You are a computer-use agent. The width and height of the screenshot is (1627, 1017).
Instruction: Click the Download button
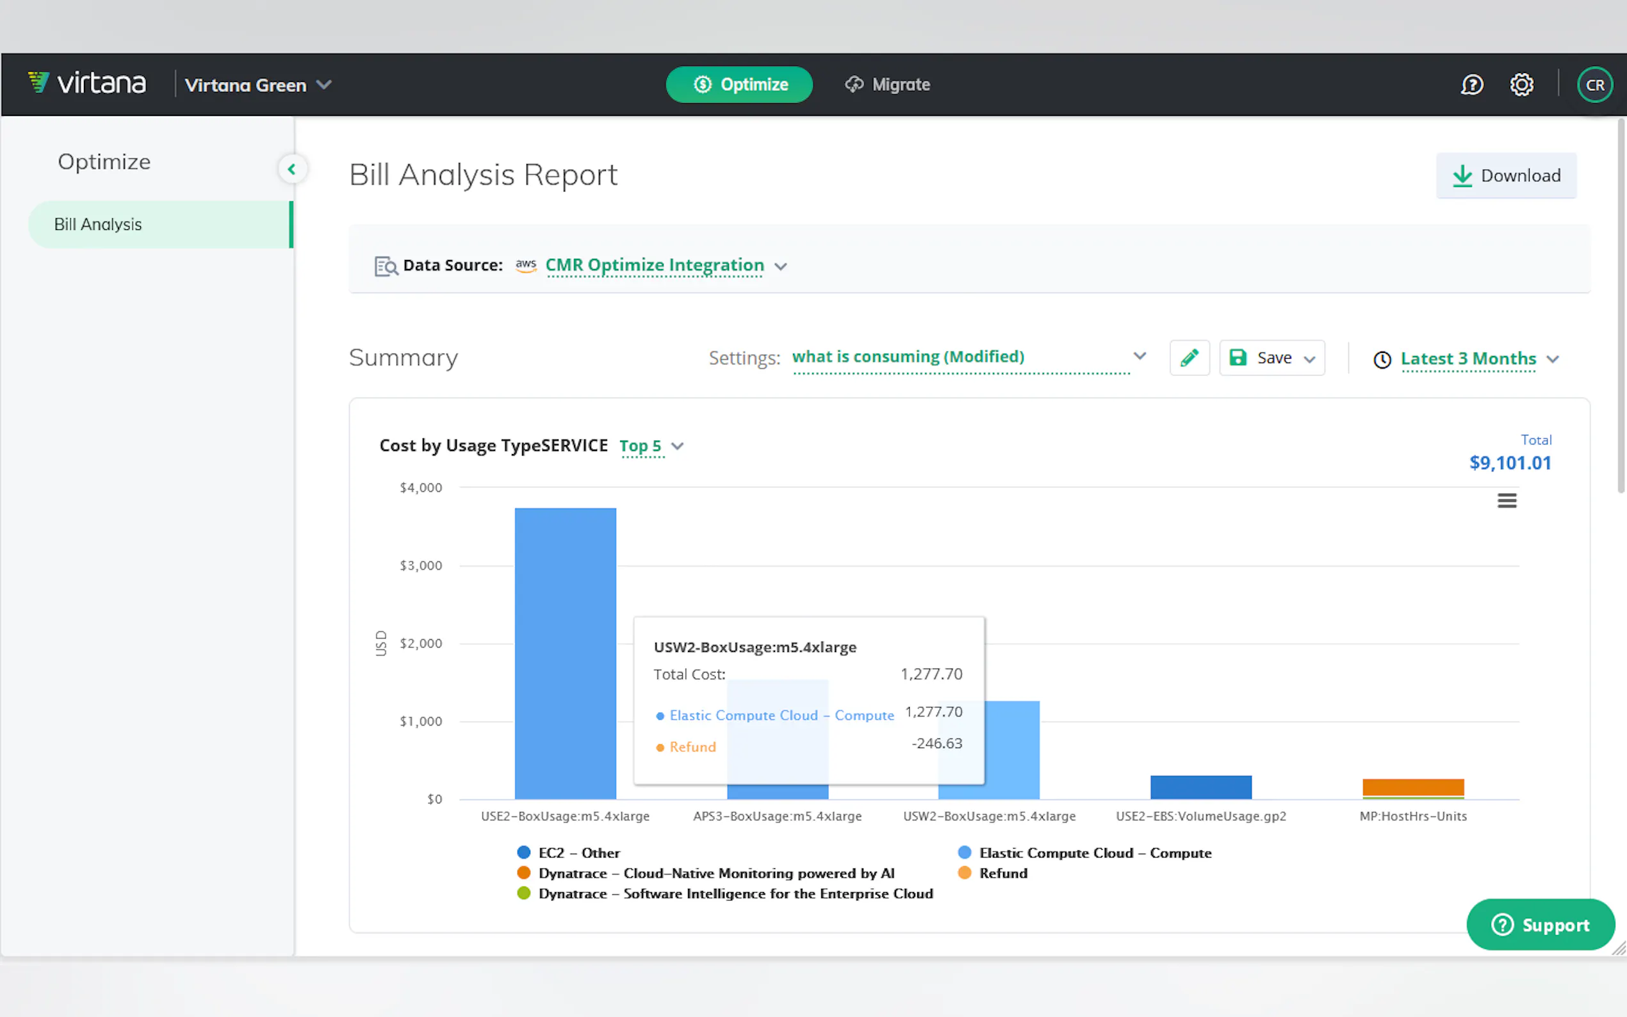click(1506, 175)
